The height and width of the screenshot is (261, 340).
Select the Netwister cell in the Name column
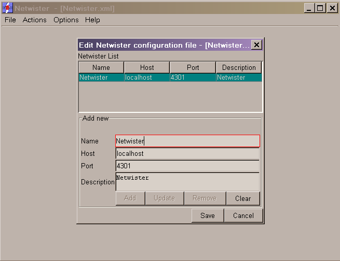101,77
